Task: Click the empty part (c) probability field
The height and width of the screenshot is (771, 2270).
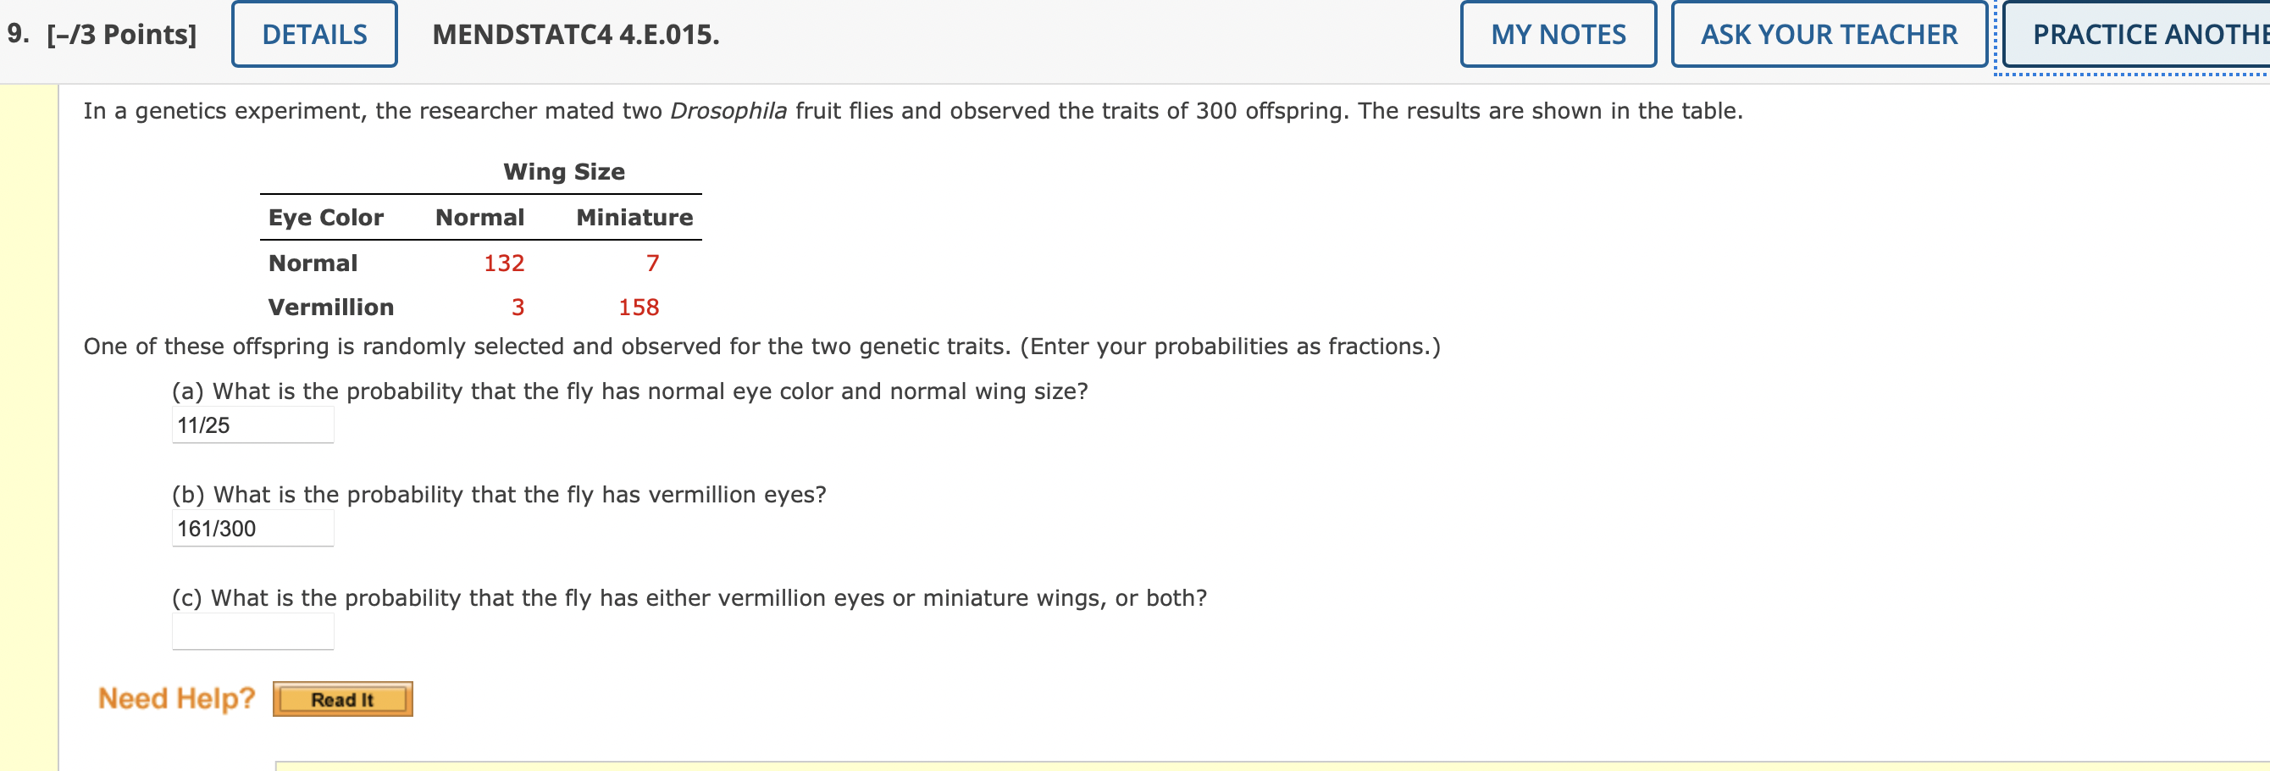Action: click(x=253, y=630)
